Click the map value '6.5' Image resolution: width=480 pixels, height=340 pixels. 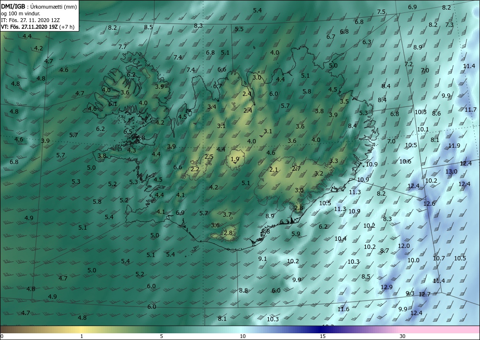coord(128,131)
